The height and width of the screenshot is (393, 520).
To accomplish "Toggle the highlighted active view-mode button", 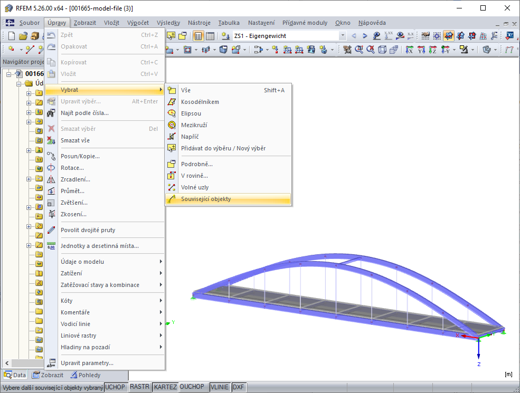I will (449, 36).
